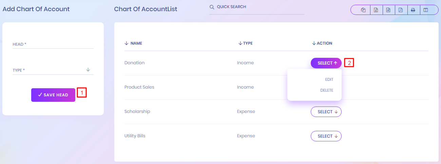This screenshot has height=164, width=441.
Task: Export list as PDF file
Action: [x=401, y=10]
